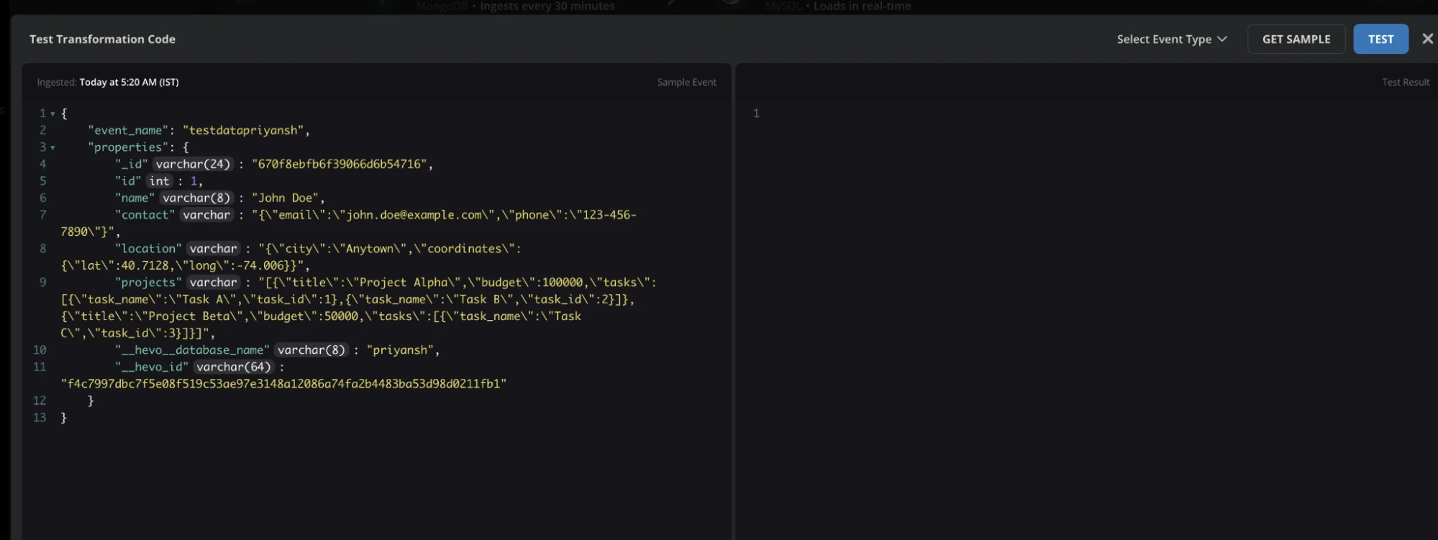
Task: Run the transformation with the TEST button
Action: tap(1380, 40)
